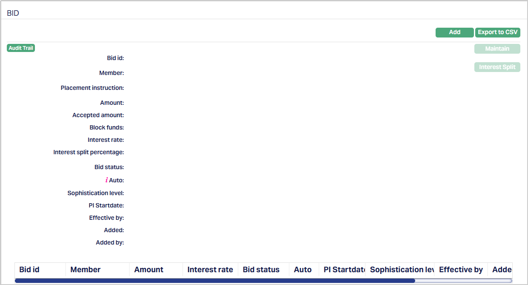Click the empty scrollbar track at right end
528x285 pixels.
coord(463,281)
